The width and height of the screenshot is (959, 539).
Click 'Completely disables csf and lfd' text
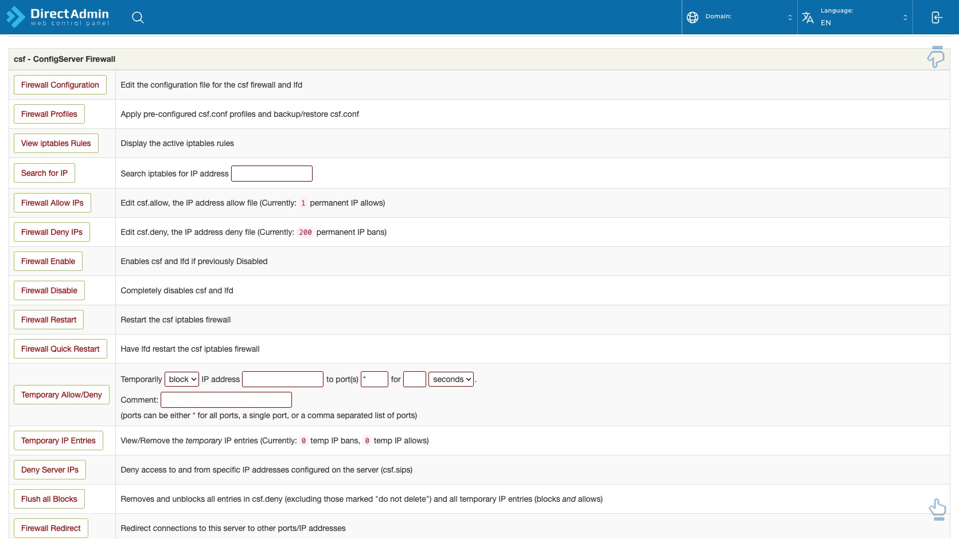pos(177,290)
